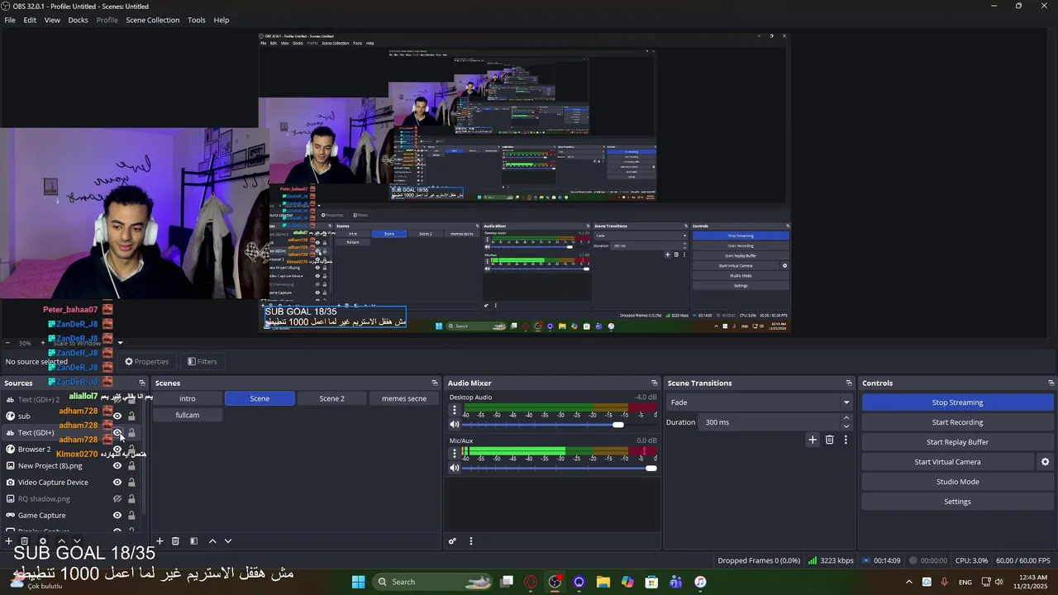Image resolution: width=1058 pixels, height=595 pixels.
Task: Open Desktop Audio options three-dot menu
Action: (x=454, y=410)
